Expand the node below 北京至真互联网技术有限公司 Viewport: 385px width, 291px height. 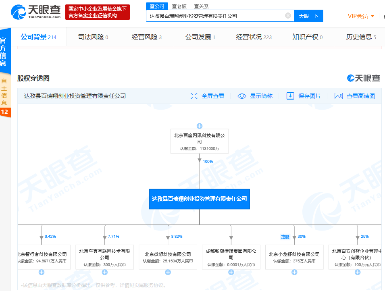click(x=104, y=272)
